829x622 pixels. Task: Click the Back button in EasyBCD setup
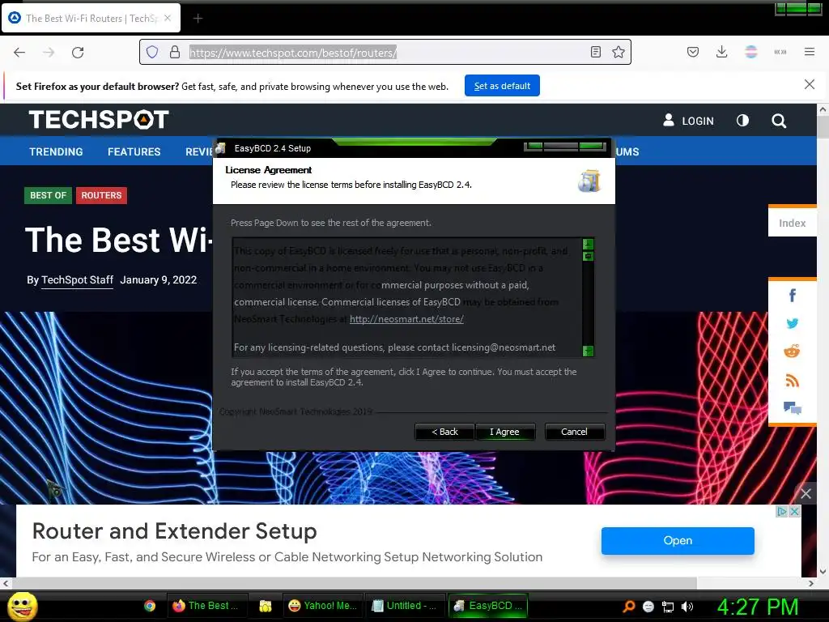click(444, 432)
